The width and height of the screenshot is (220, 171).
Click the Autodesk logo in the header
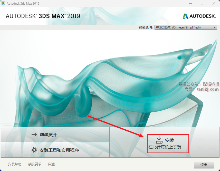pyautogui.click(x=199, y=16)
